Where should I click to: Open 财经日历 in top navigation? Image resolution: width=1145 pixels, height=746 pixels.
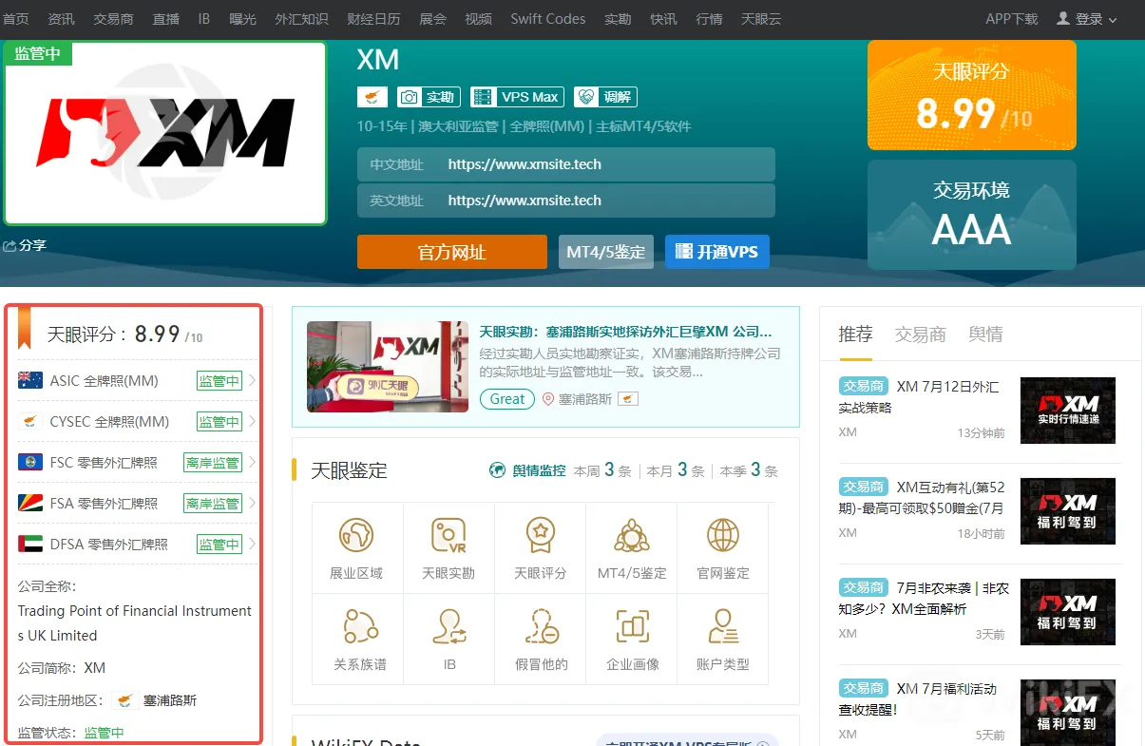[x=373, y=19]
